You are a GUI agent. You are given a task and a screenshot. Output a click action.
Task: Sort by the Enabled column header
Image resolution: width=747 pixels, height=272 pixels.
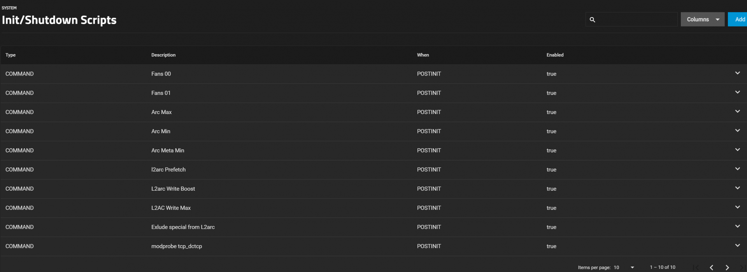555,55
